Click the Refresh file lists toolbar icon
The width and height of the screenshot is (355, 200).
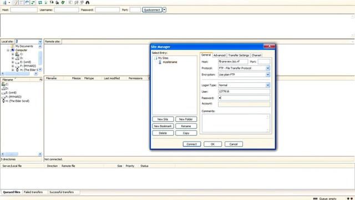click(x=40, y=2)
